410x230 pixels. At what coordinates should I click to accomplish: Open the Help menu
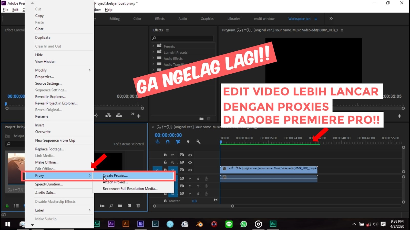109,10
